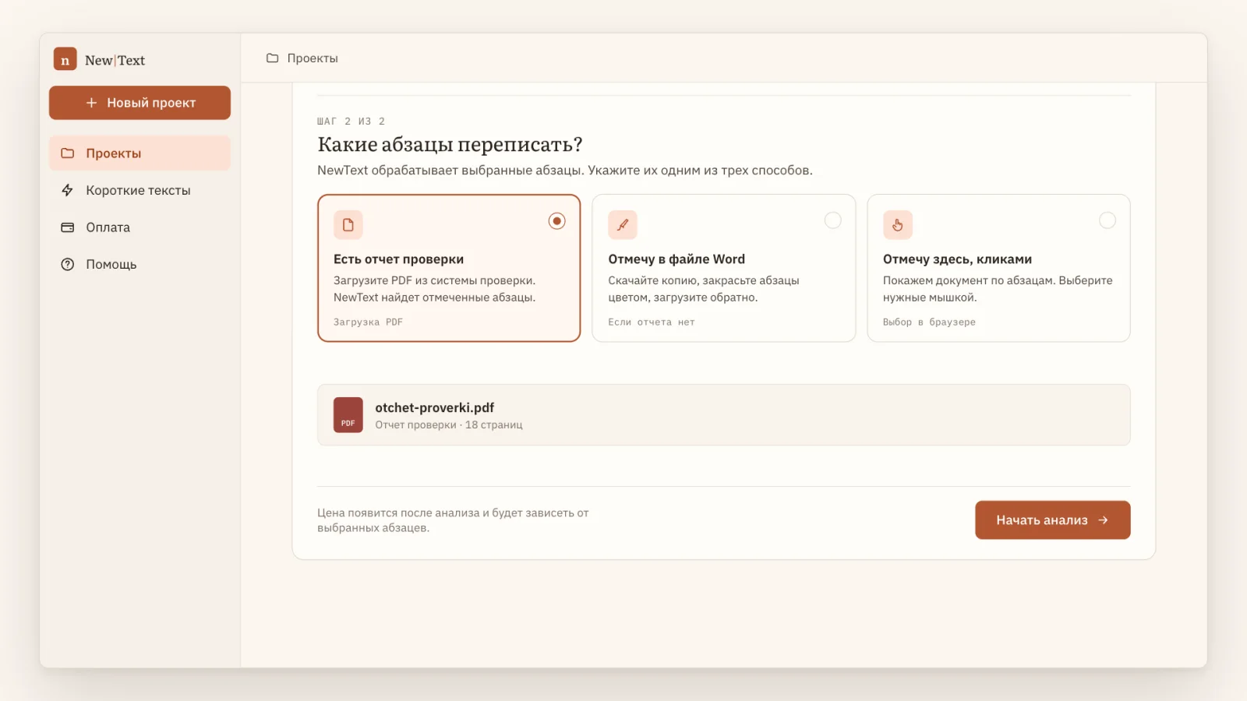The image size is (1247, 701).
Task: Click the red PDF file icon
Action: tap(348, 415)
